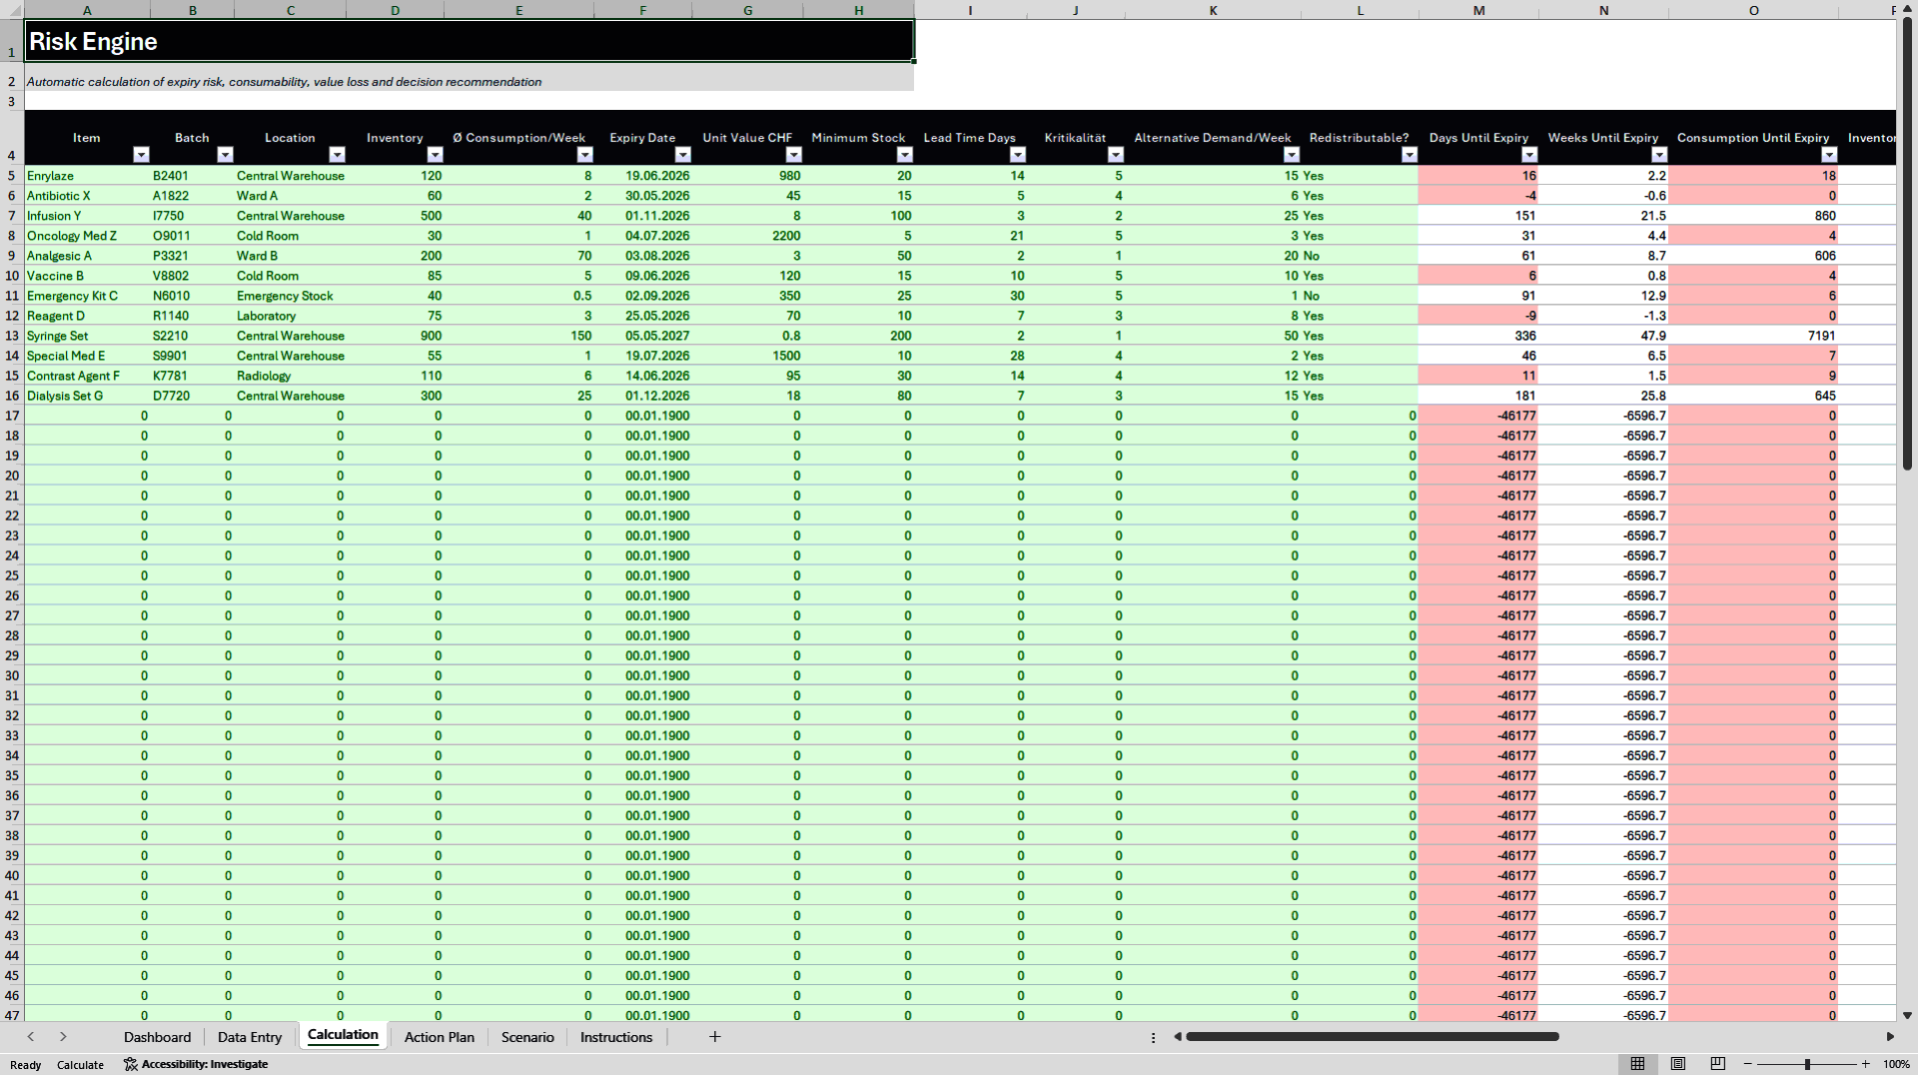Open the Expiry Date filter dropdown
The image size is (1918, 1075).
pos(682,155)
